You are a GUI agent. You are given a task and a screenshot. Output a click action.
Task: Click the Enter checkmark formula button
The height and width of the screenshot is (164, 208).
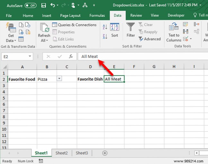60,56
